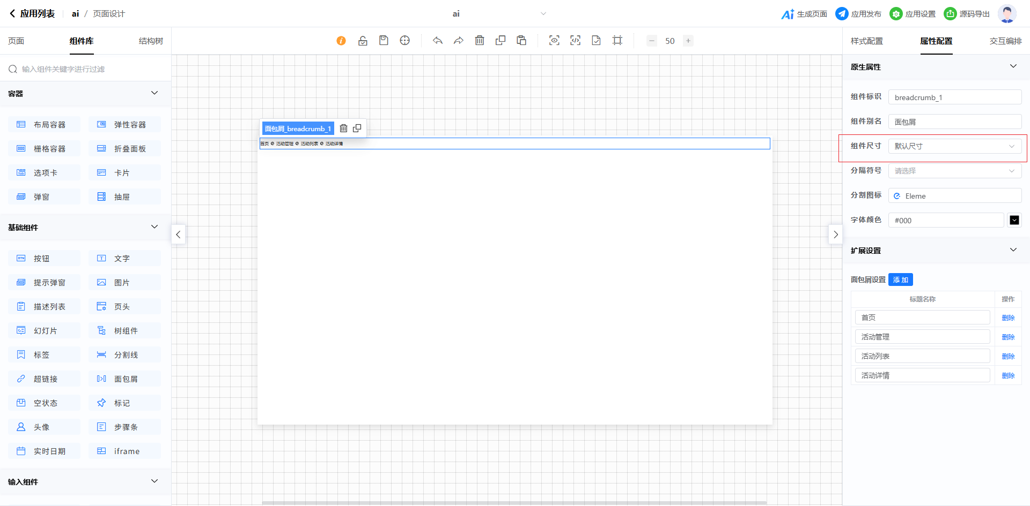1030x506 pixels.
Task: Click the orange info icon in toolbar
Action: (x=341, y=41)
